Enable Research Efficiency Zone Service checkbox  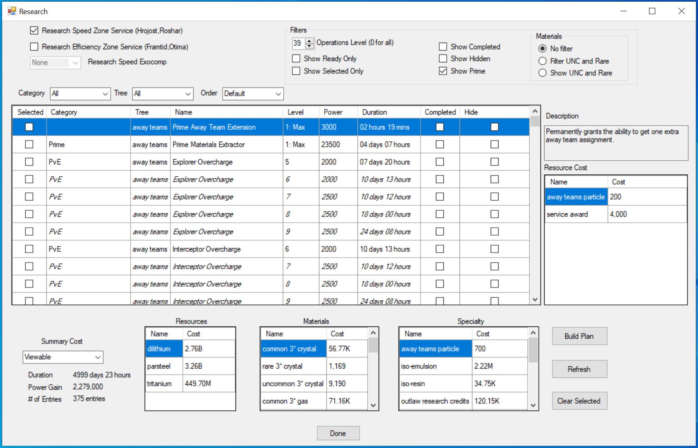[34, 47]
